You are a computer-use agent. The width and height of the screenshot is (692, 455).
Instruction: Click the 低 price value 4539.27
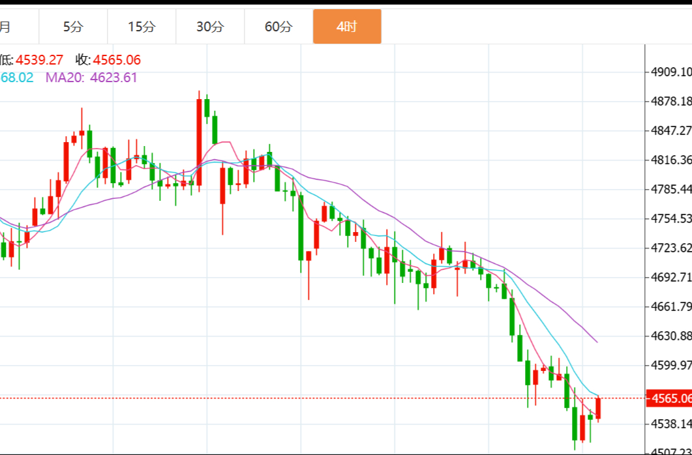(40, 60)
